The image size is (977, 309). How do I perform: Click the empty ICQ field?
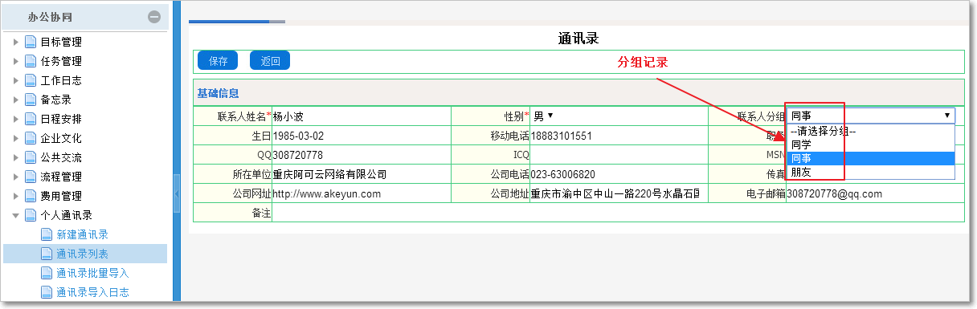618,155
